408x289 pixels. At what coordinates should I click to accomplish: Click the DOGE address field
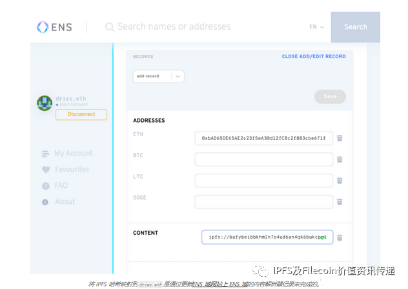[264, 202]
